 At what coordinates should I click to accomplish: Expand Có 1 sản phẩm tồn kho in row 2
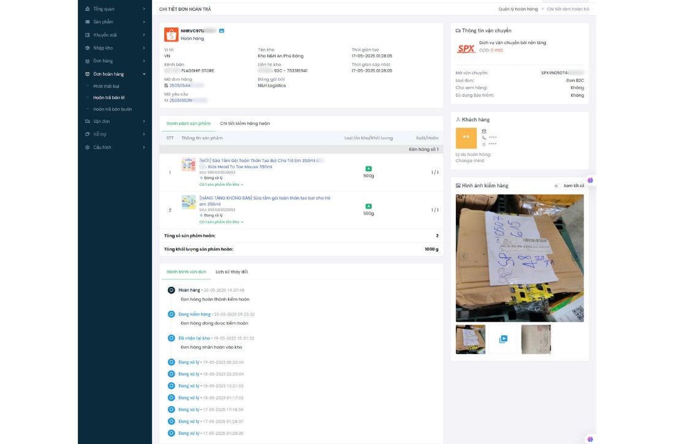[221, 222]
